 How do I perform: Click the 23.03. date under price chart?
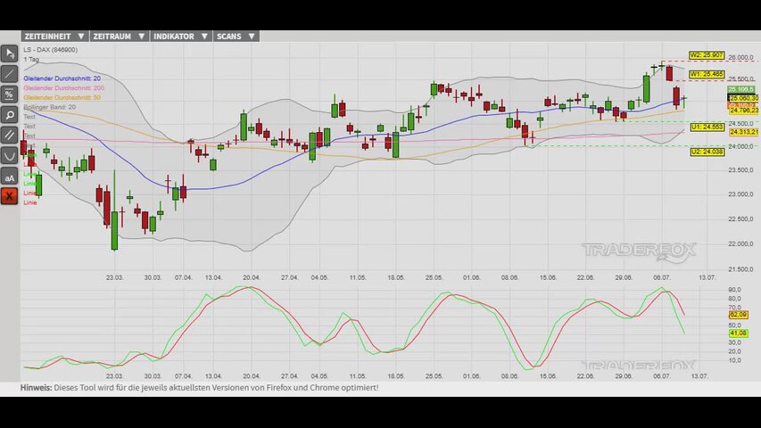click(114, 277)
